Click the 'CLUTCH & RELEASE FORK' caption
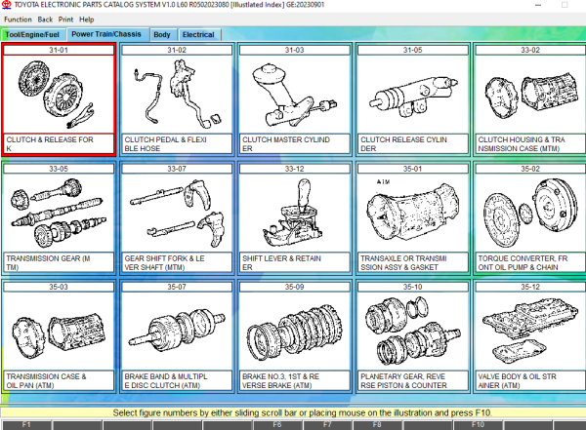586x430 pixels. (x=59, y=143)
